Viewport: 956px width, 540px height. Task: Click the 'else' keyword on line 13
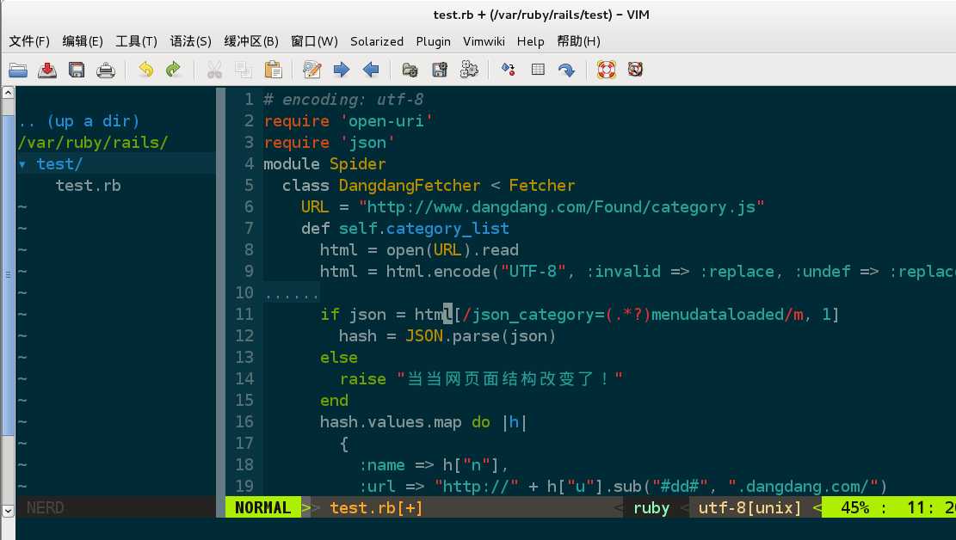(339, 357)
